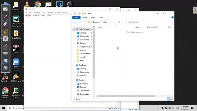Open the Edit menu in IDLE editor
197x111 pixels.
click(x=31, y=13)
